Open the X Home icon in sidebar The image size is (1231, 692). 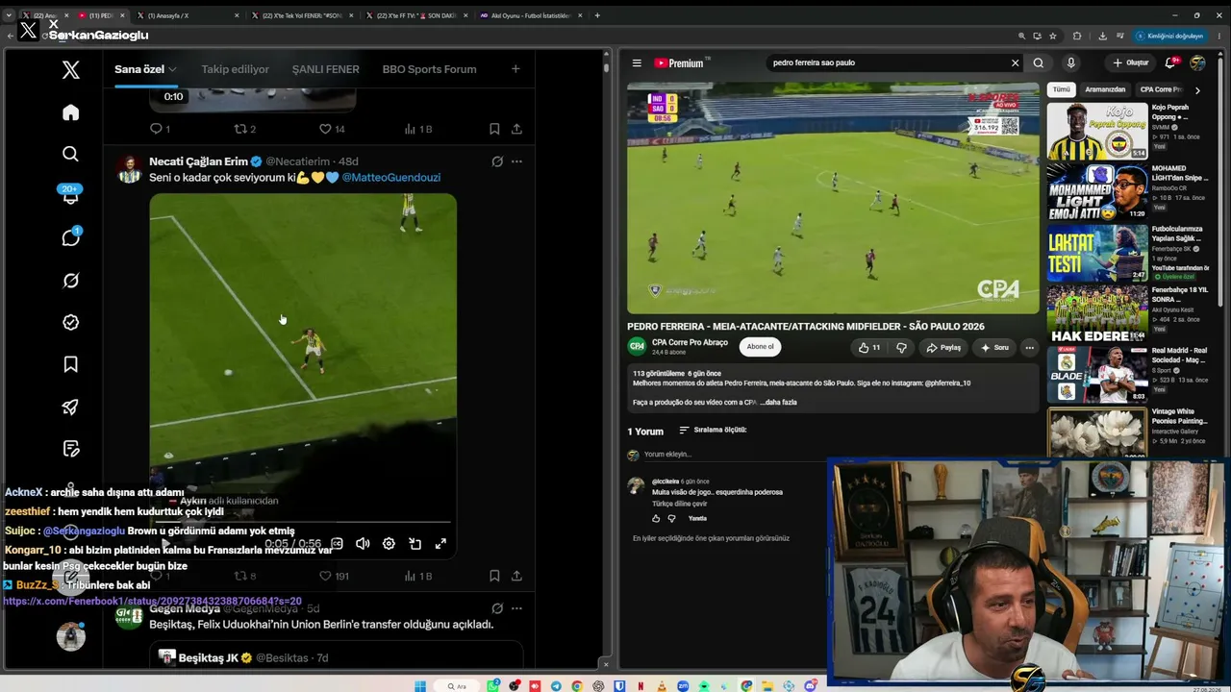coord(70,112)
